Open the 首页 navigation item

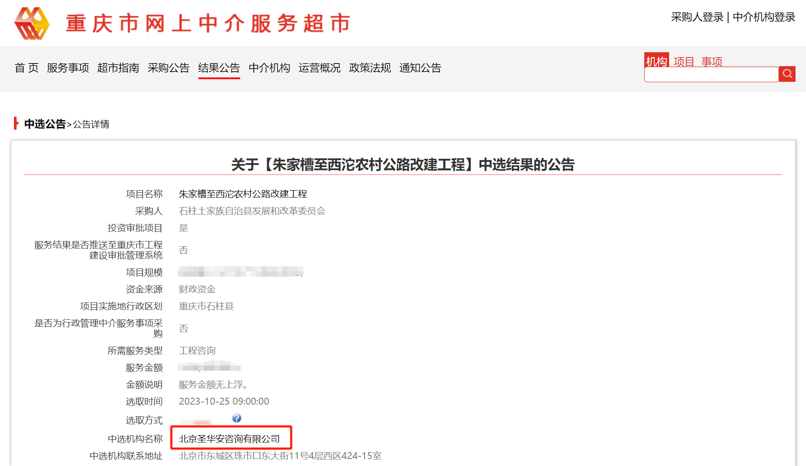(x=27, y=68)
